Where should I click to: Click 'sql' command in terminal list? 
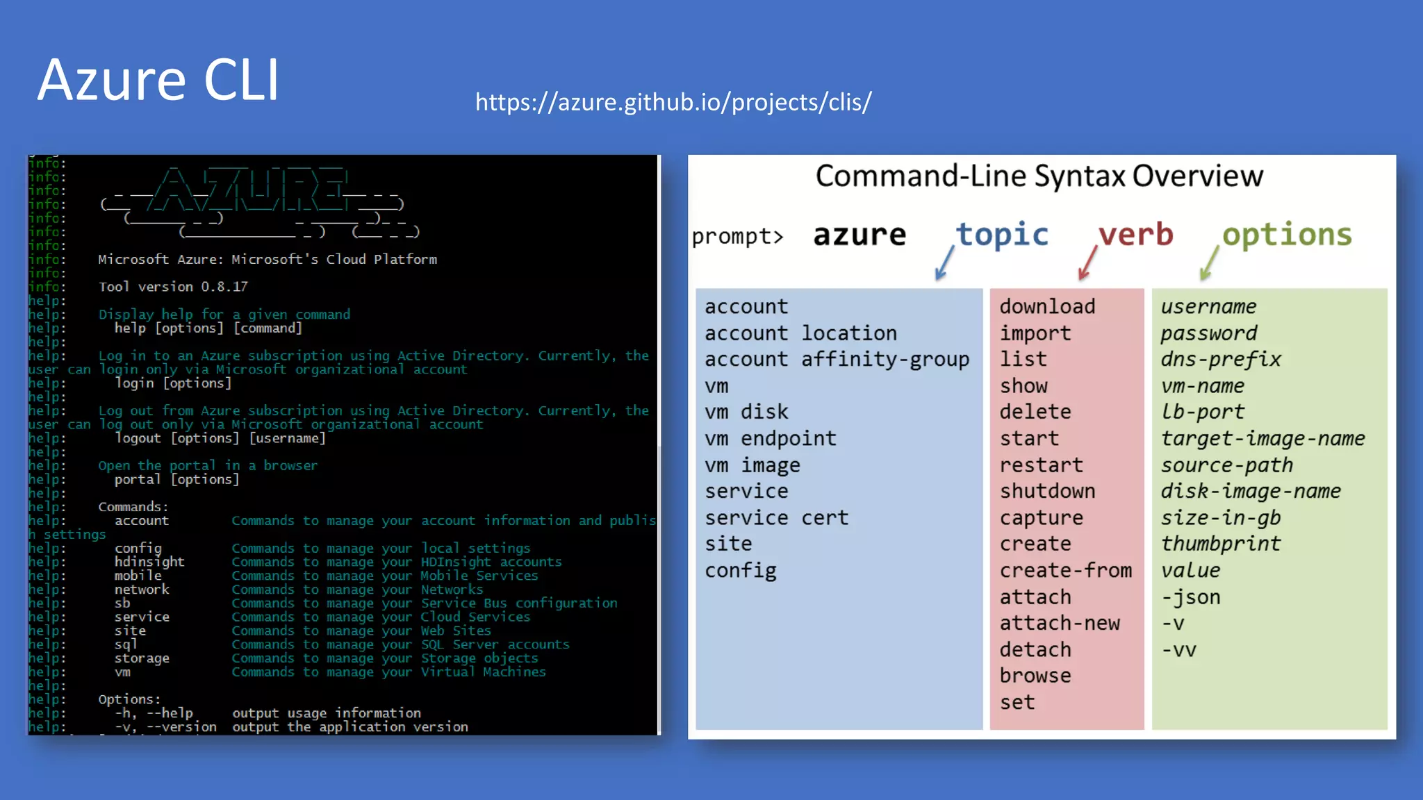point(126,644)
